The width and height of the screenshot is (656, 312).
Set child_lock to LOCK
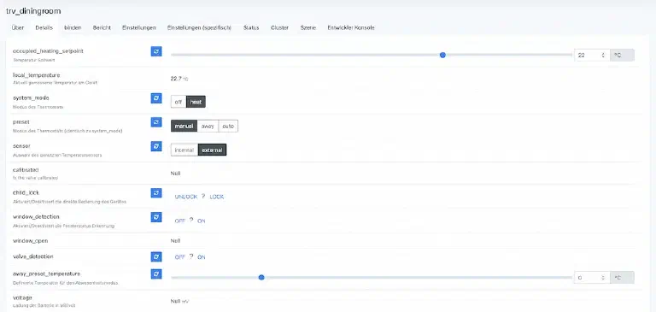217,197
